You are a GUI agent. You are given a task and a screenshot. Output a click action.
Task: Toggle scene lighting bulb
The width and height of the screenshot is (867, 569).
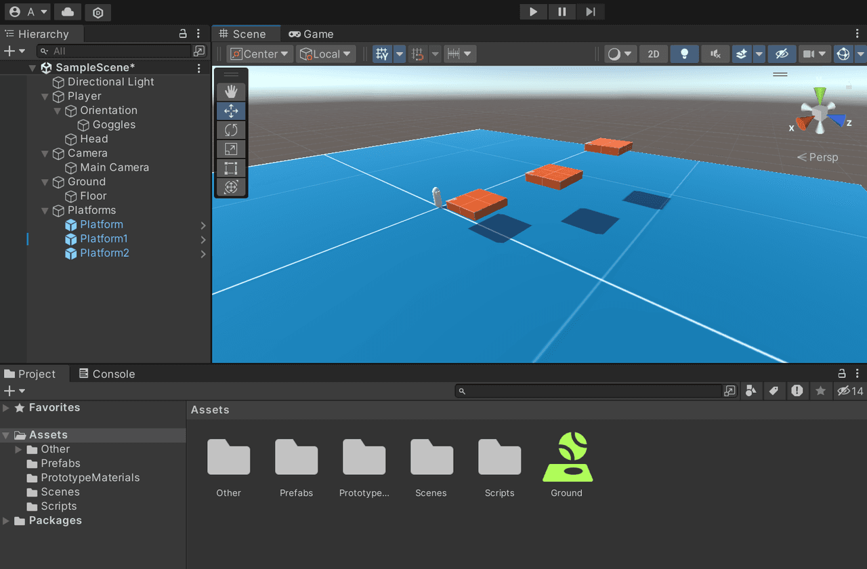pyautogui.click(x=684, y=54)
